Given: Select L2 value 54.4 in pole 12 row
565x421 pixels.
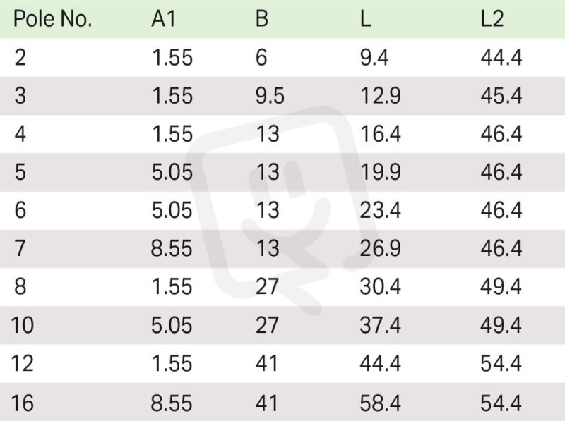Looking at the screenshot, I should pos(501,363).
